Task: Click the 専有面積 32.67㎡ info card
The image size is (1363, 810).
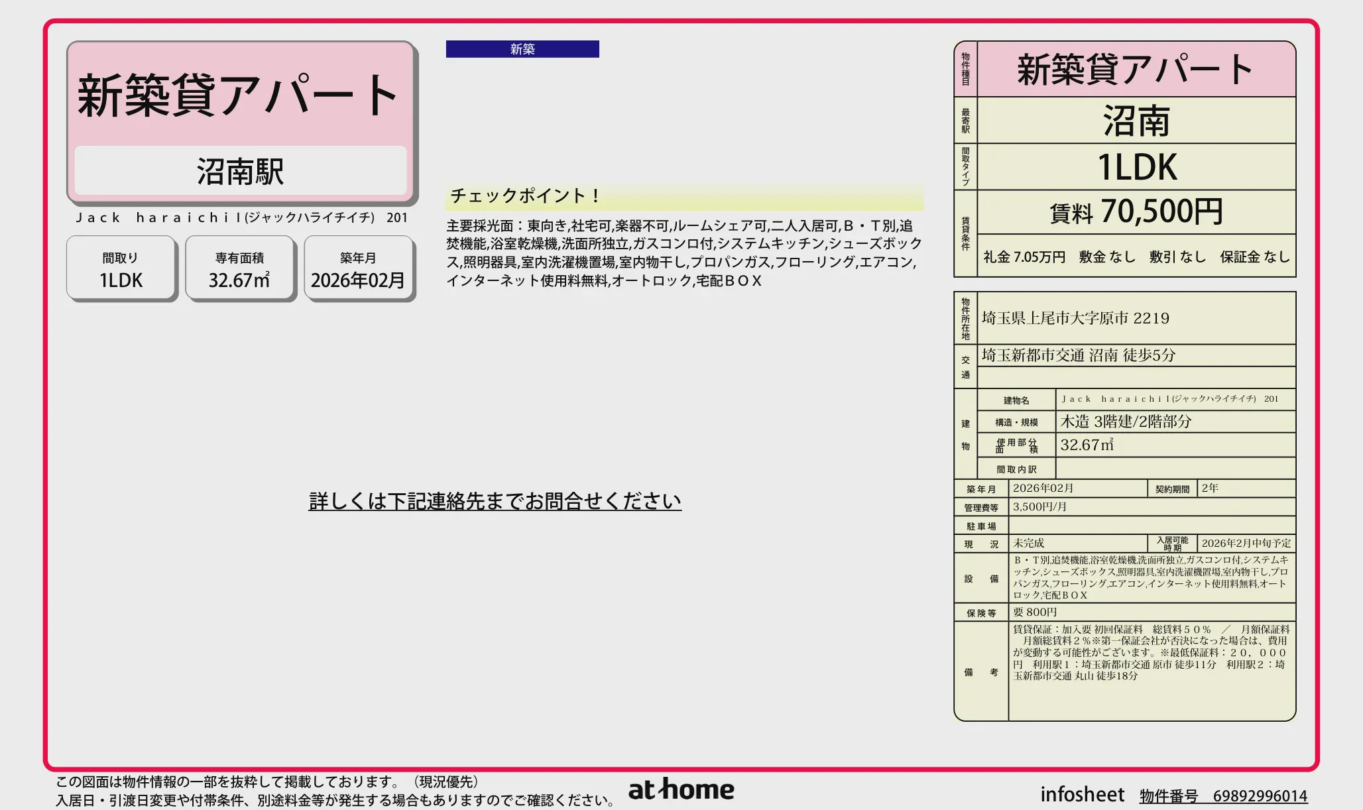Action: click(240, 268)
